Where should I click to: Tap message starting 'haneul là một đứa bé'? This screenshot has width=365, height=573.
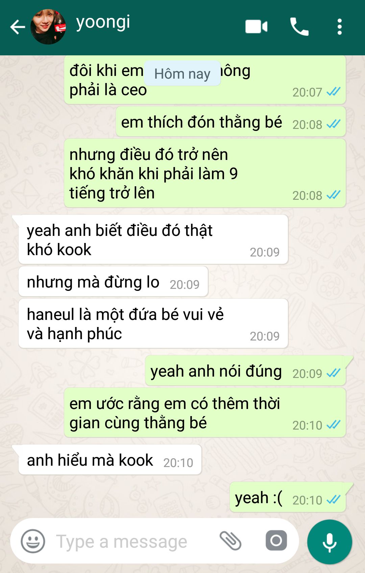[153, 323]
